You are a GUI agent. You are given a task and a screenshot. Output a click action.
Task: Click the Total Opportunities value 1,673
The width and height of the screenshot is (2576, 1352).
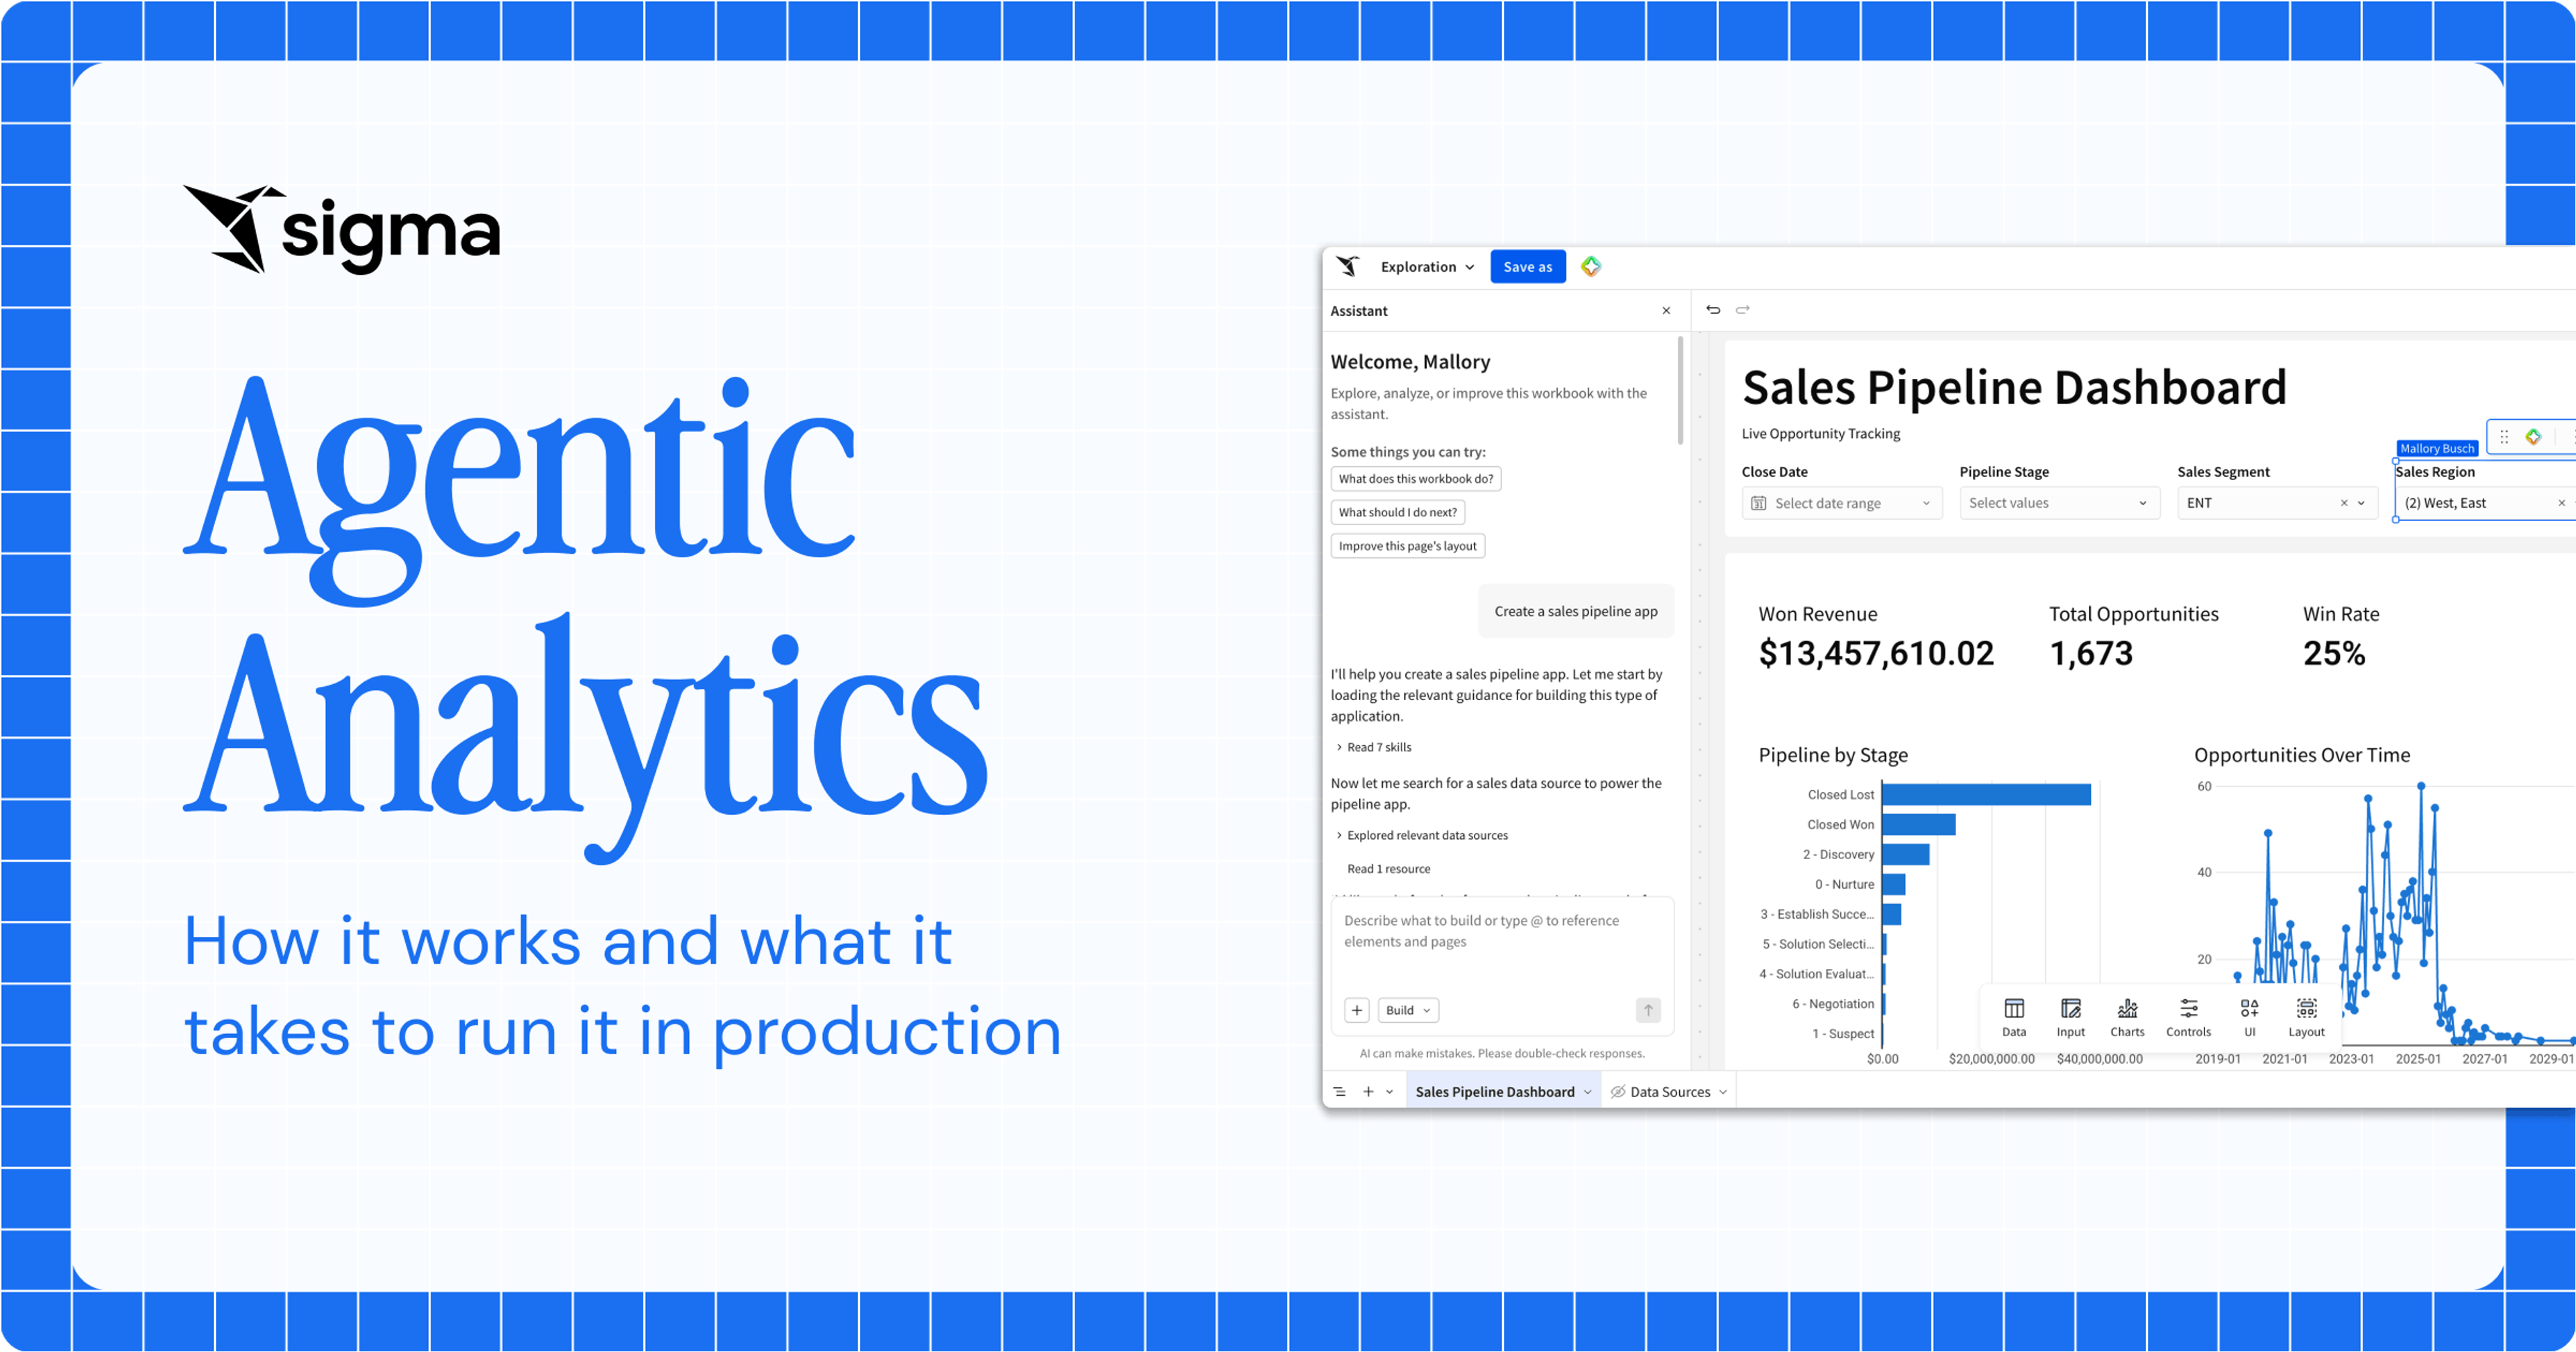tap(2091, 654)
